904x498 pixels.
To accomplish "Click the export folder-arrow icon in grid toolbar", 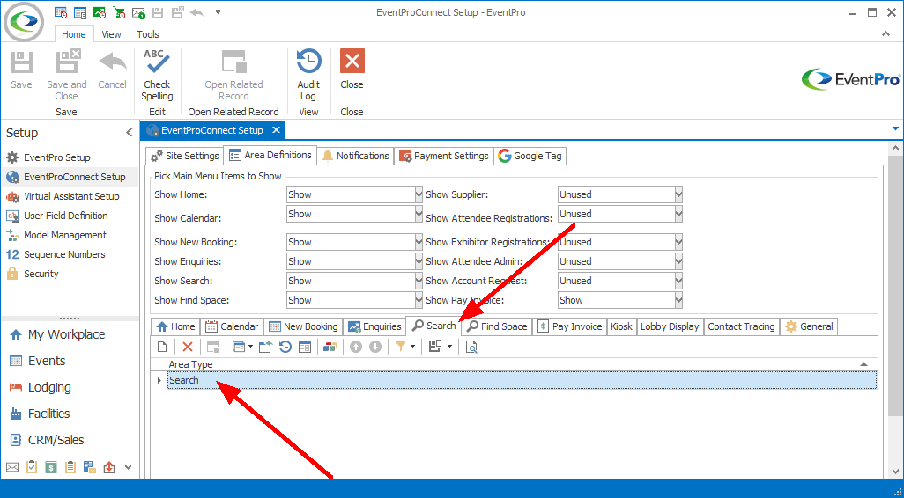I will point(265,347).
